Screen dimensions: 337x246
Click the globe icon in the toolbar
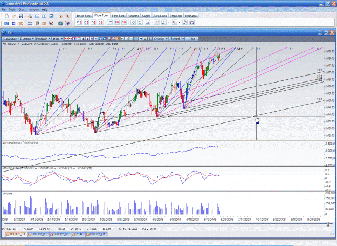click(60, 23)
